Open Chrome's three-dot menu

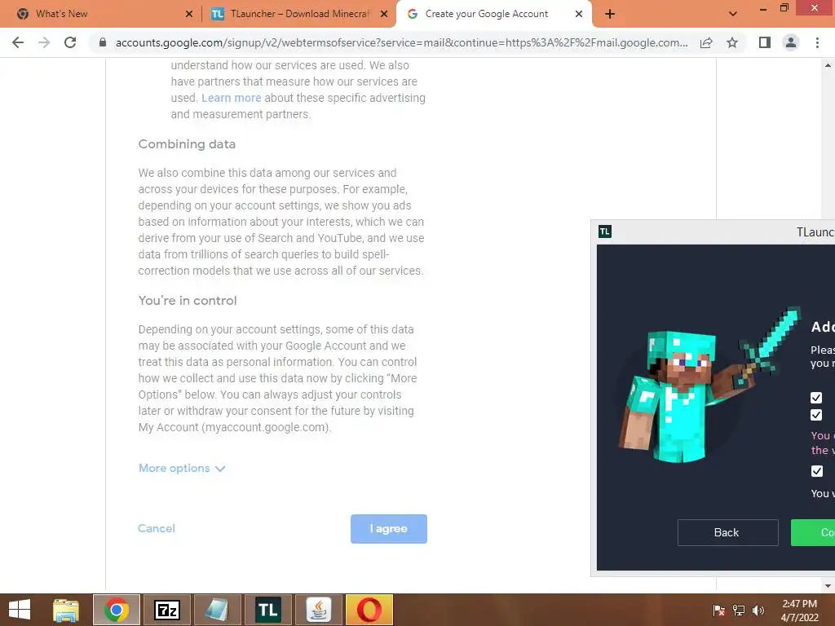817,42
